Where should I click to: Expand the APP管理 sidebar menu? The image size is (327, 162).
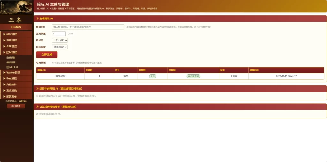(x=16, y=46)
